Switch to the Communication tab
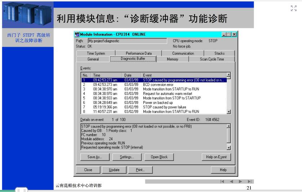302x192 pixels. click(x=183, y=53)
